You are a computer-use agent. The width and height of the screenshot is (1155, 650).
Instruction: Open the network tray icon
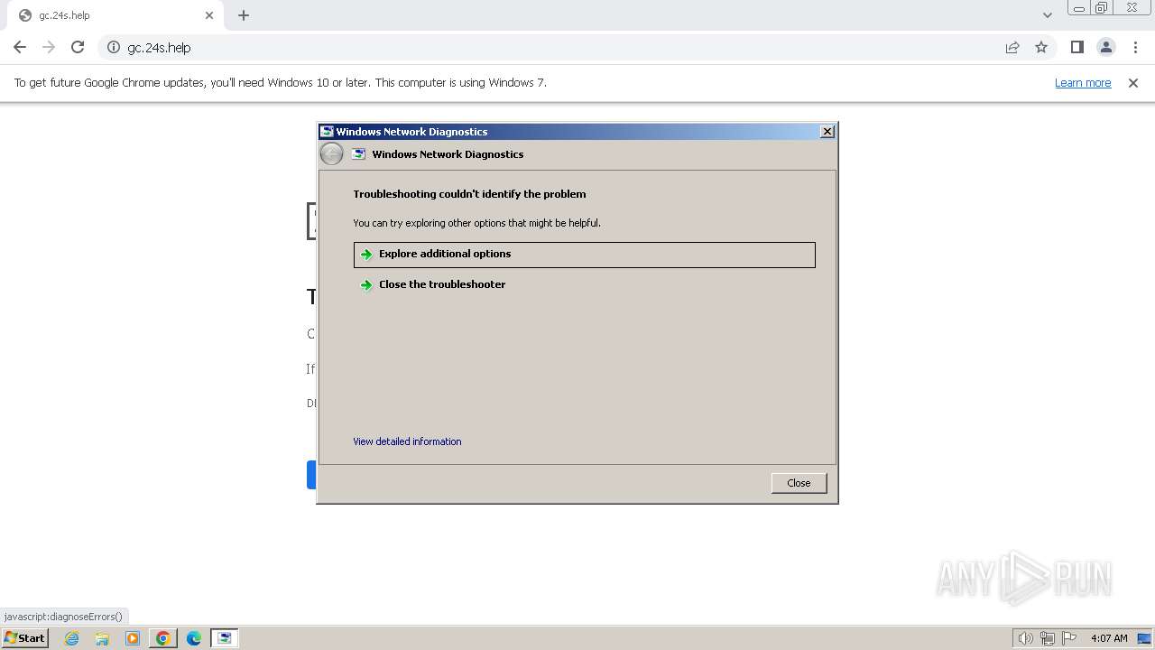(1048, 638)
